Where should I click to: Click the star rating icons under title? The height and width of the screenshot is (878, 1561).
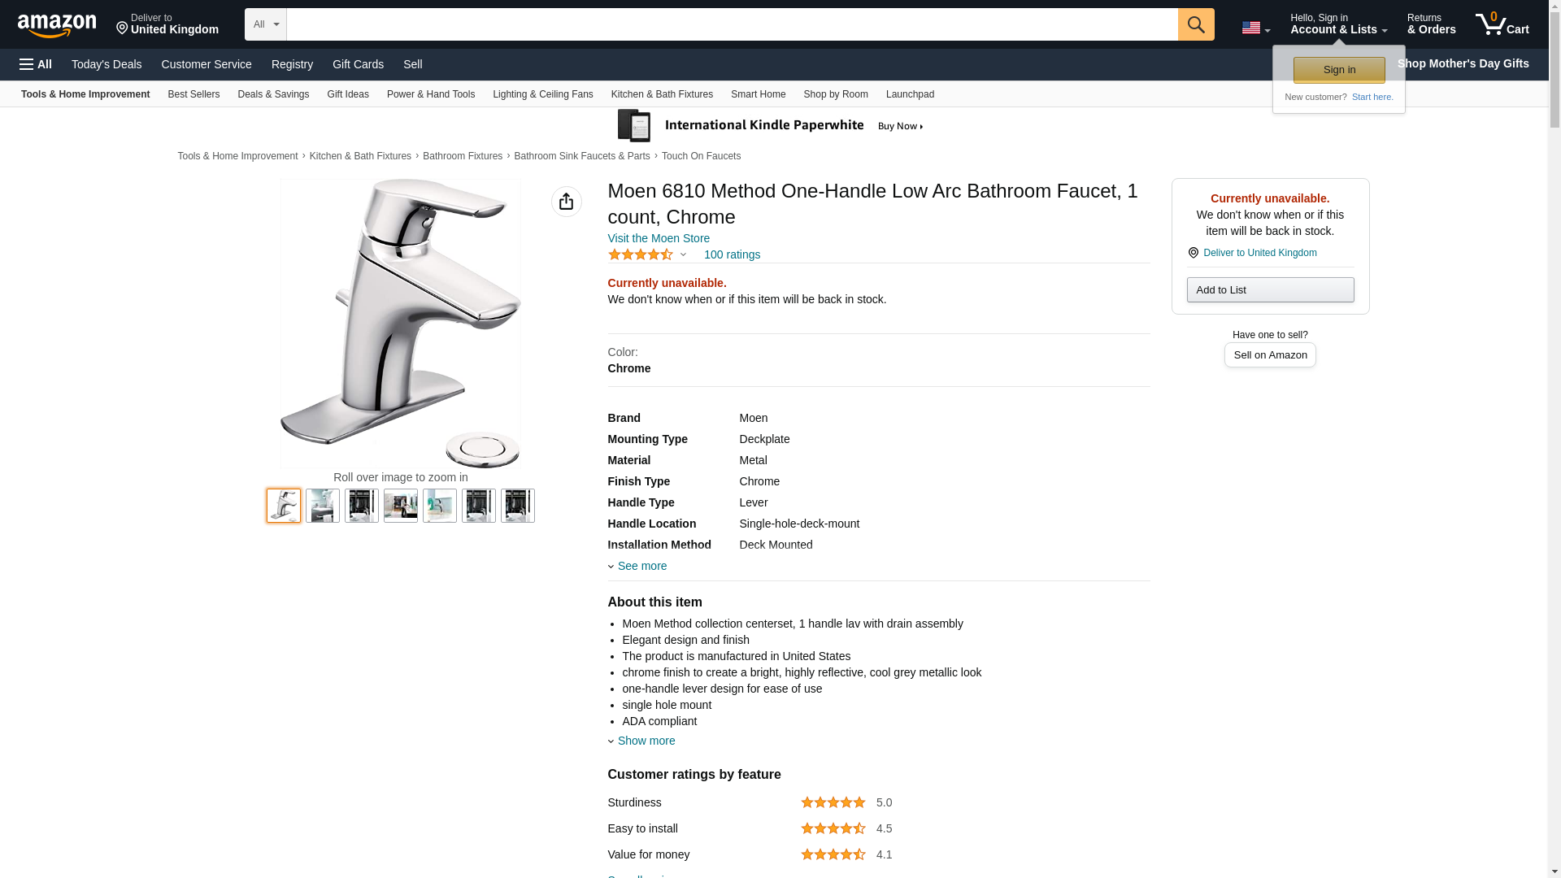(641, 254)
